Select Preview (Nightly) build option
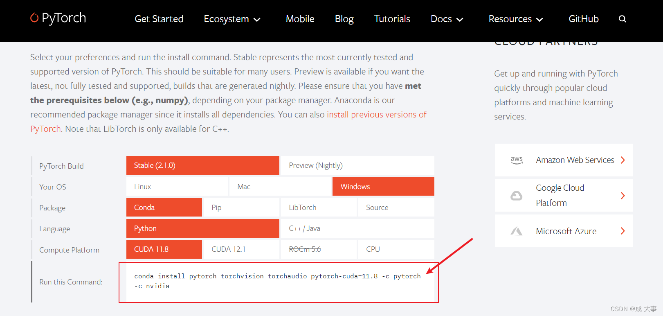This screenshot has width=663, height=316. (357, 165)
